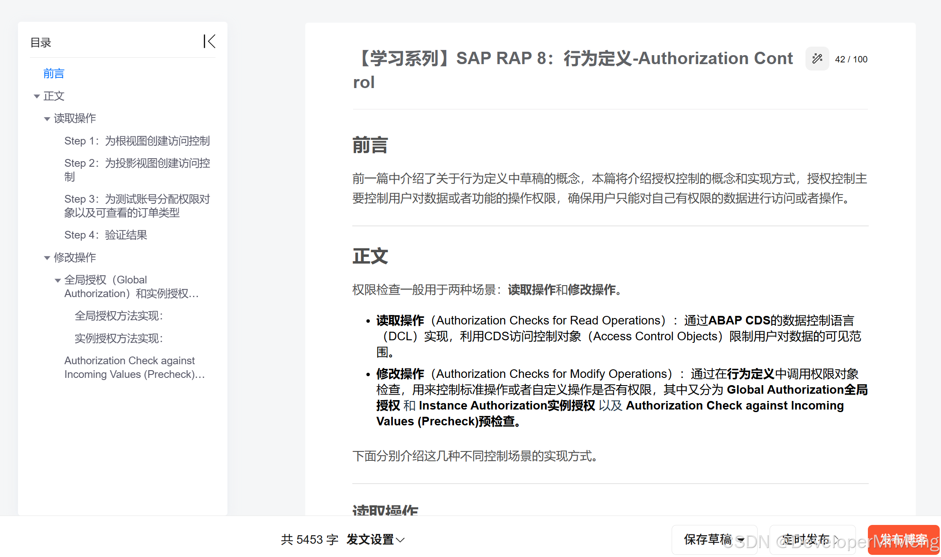
Task: Click the magic wand AI title icon
Action: pyautogui.click(x=817, y=59)
